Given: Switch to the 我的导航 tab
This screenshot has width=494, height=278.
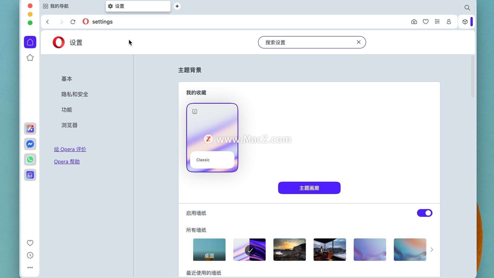Looking at the screenshot, I should pos(56,6).
